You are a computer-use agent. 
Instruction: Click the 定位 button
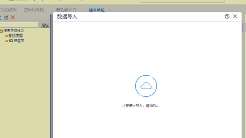[x=45, y=25]
